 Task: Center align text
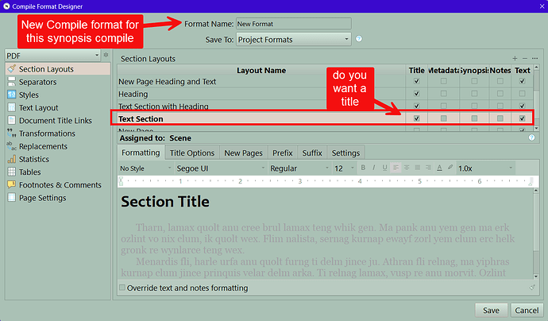tap(407, 168)
